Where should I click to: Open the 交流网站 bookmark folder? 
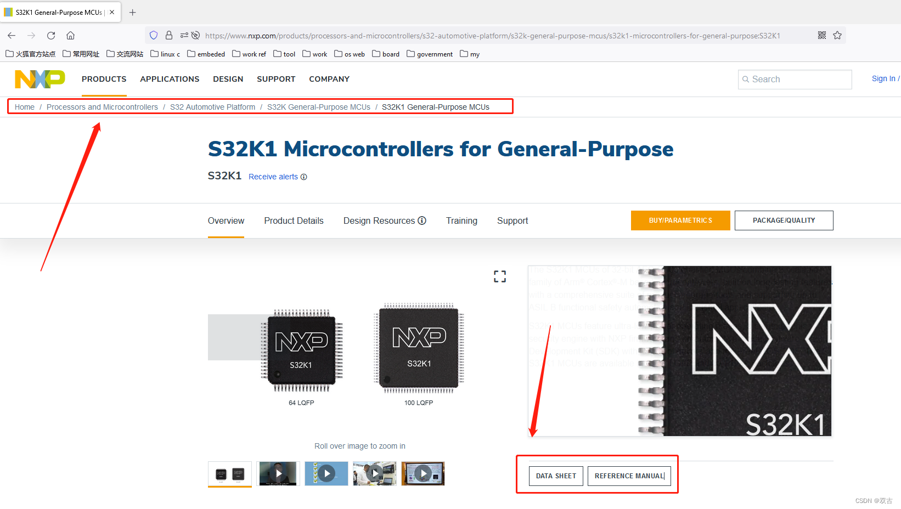(x=125, y=54)
